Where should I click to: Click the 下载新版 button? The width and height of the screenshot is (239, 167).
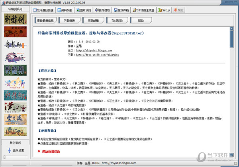pos(69,20)
